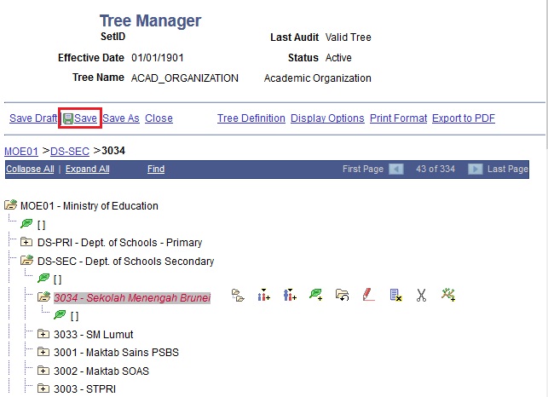Click the leaf icon under MOE01
The height and width of the screenshot is (397, 548).
click(26, 224)
